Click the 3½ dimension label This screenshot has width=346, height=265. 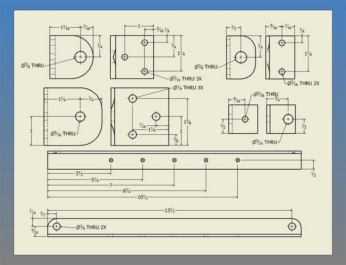coord(79,174)
